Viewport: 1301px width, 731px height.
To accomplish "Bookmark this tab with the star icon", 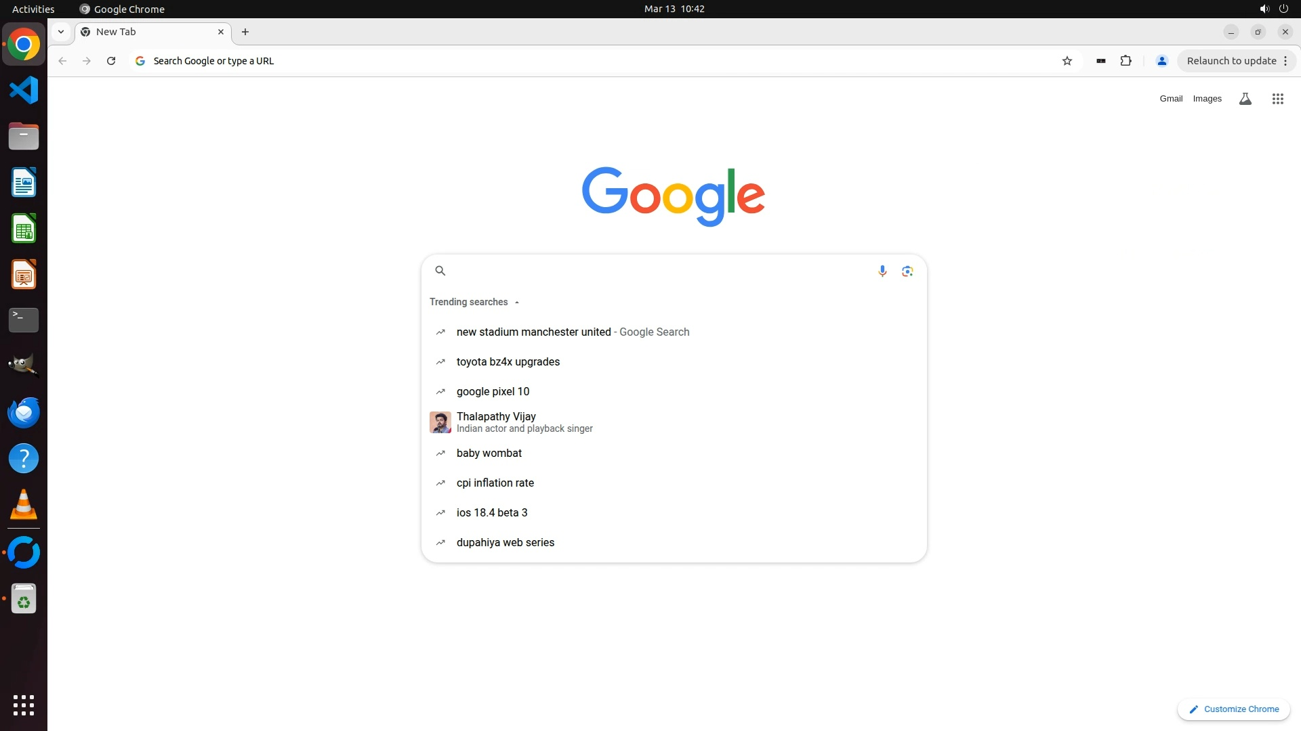I will (1067, 61).
